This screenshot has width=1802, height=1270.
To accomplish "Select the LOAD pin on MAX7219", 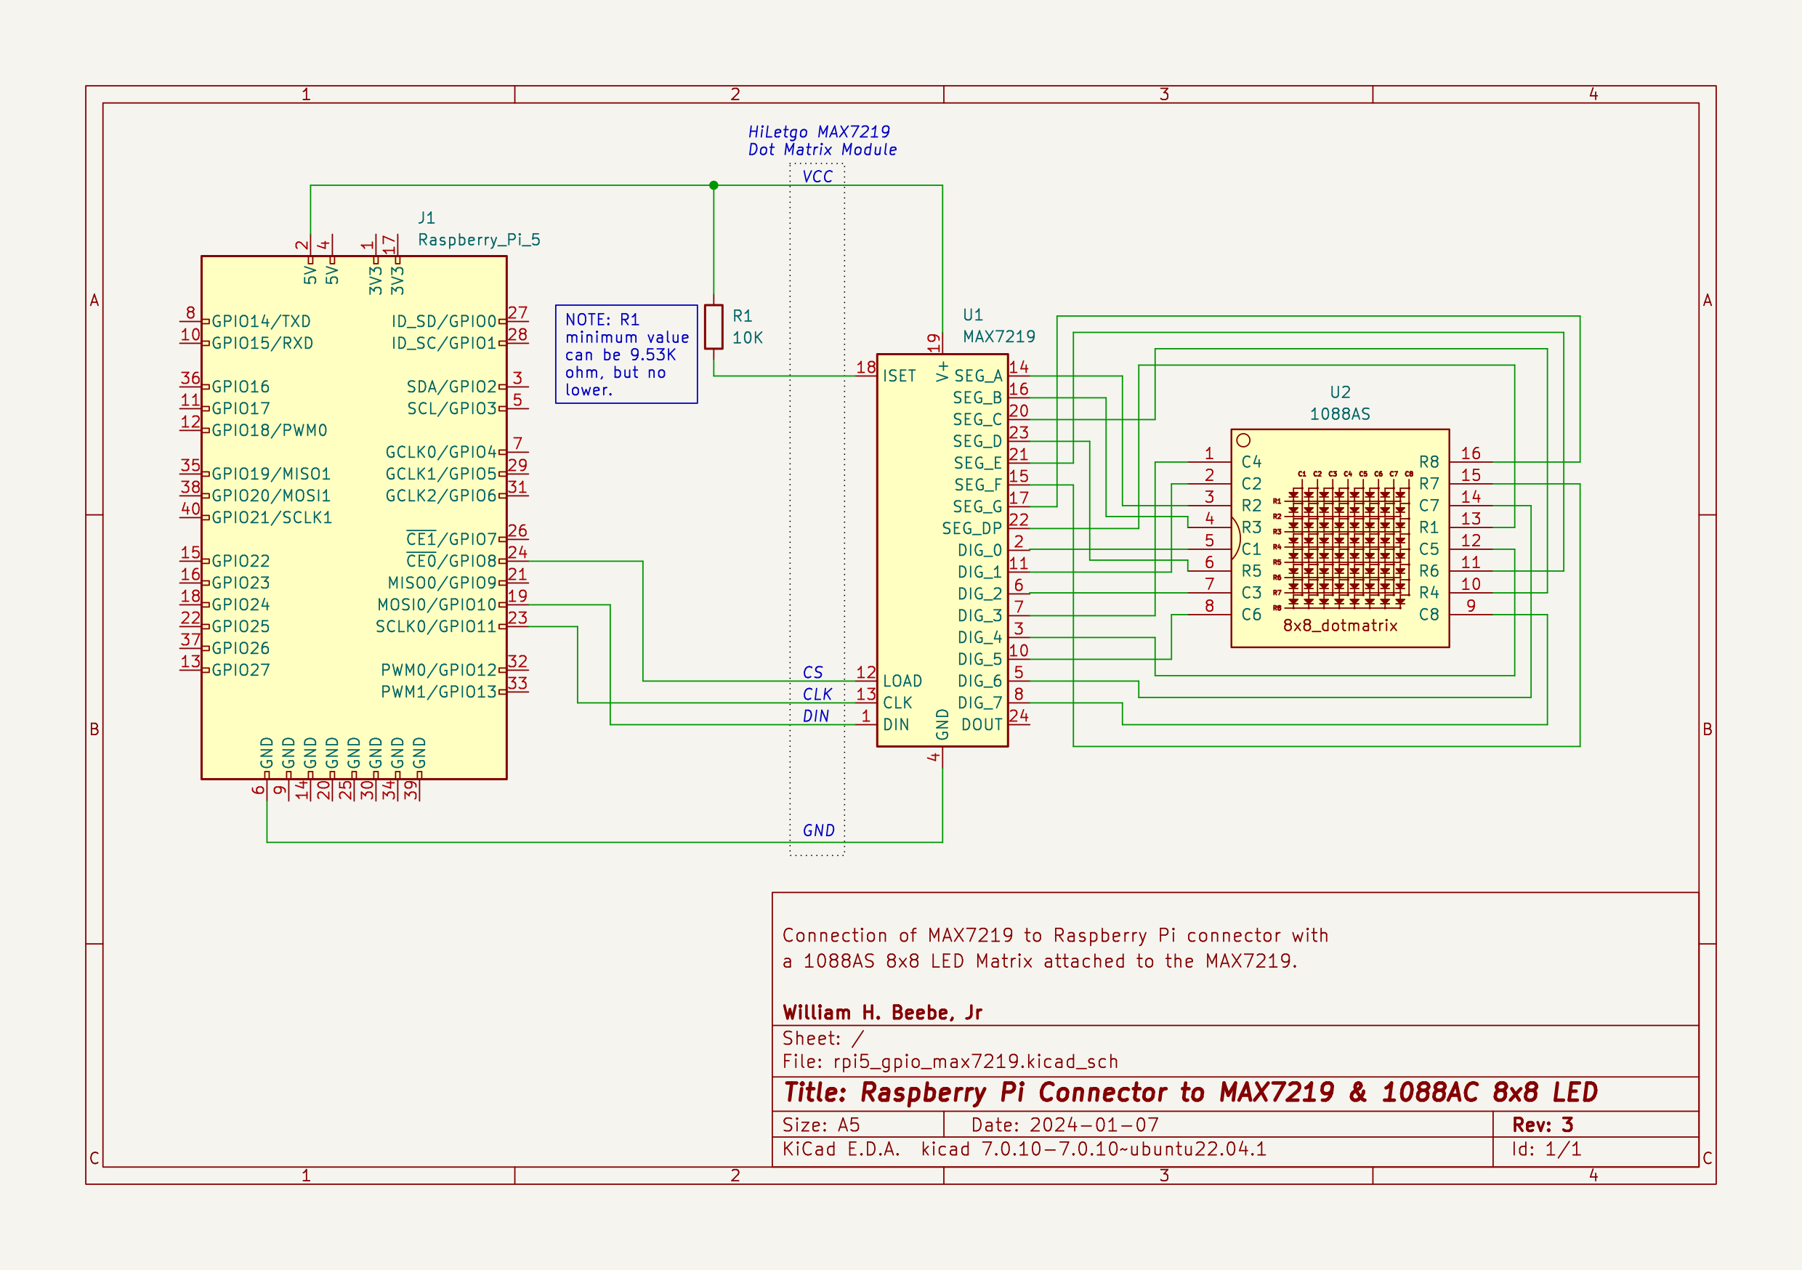I will point(902,681).
